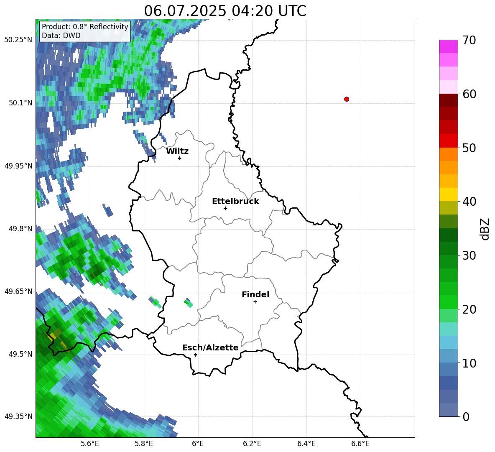495x452 pixels.
Task: Pick the magenta swatch near 70 dBZ
Action: coord(448,46)
